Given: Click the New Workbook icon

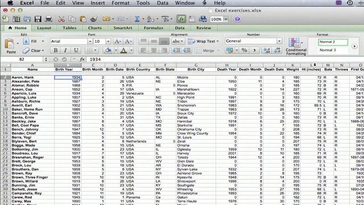Looking at the screenshot, I should (6, 19).
